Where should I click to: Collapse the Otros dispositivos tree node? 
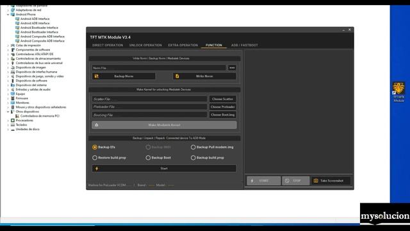8,112
